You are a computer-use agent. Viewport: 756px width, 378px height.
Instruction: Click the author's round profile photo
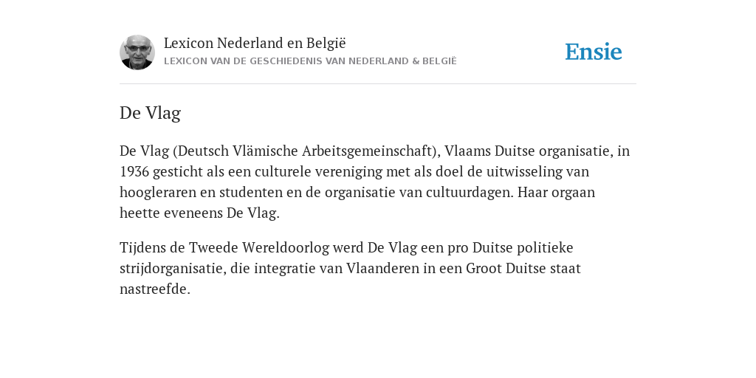137,52
